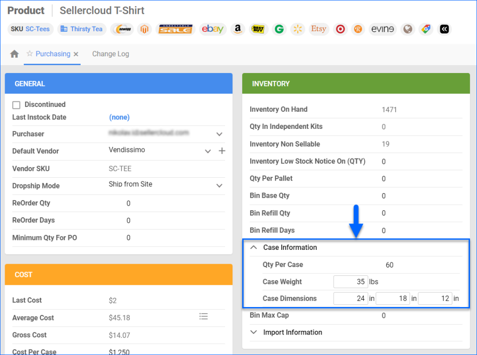
Task: Switch to the Change Log tab
Action: [110, 54]
